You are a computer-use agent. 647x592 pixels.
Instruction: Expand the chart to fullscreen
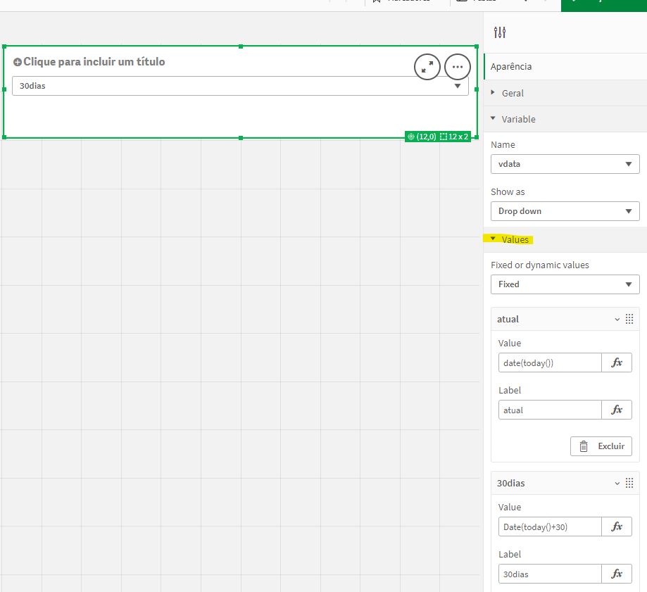(427, 67)
